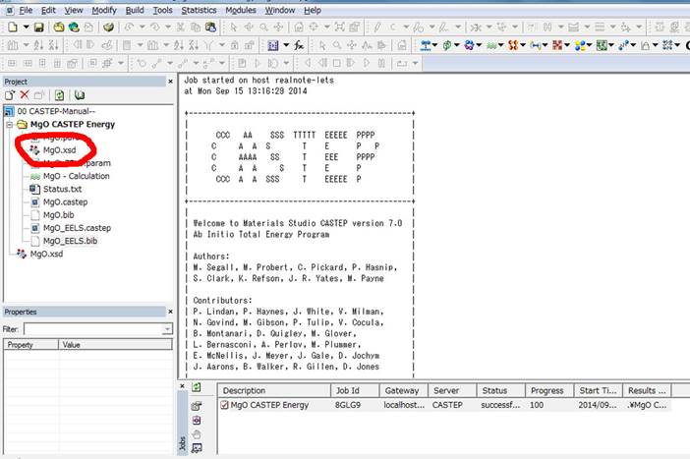Open the dropdown arrow beside the padlock icon
Screen dimensions: 690x459
click(x=656, y=45)
